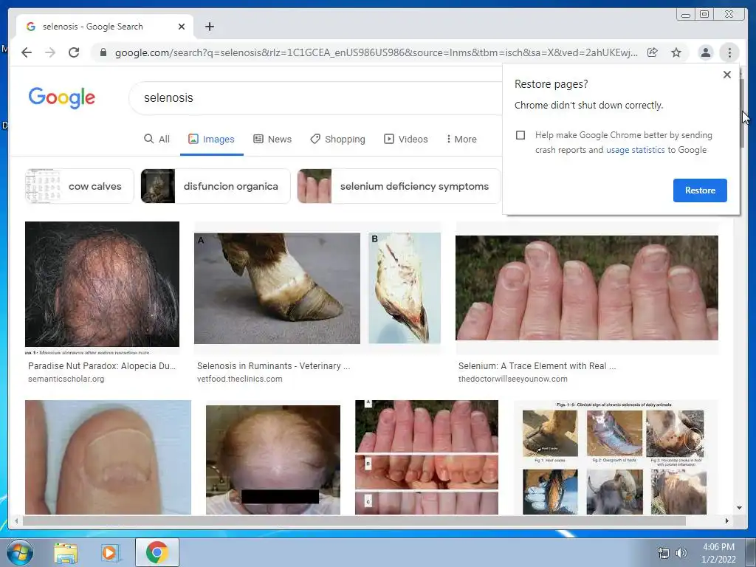Launch Windows Media Player from taskbar
This screenshot has width=756, height=567.
click(109, 552)
